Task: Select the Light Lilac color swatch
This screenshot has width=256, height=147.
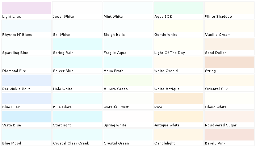Action: click(26, 8)
